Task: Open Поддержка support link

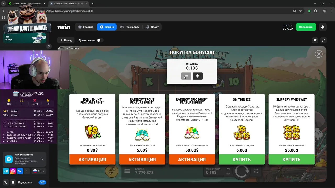Action: 25,183
